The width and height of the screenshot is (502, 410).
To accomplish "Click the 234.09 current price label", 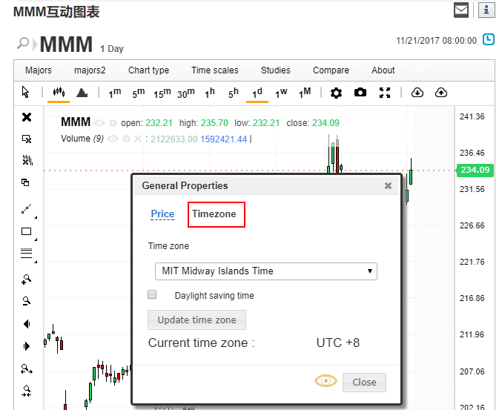I will (x=475, y=170).
